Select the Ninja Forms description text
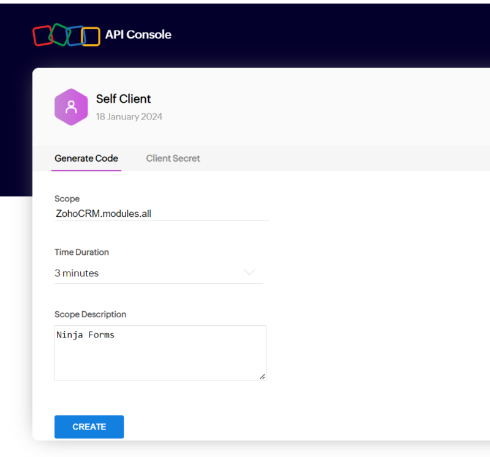 [85, 334]
